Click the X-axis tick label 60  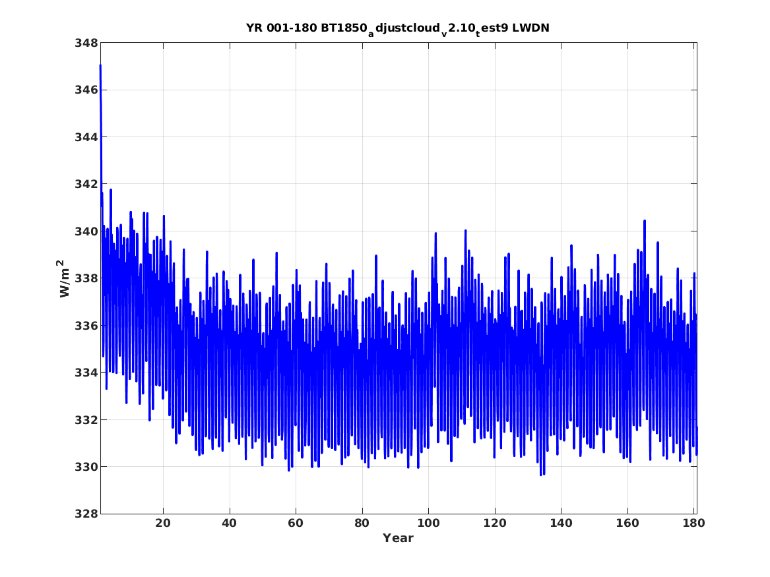coord(296,524)
